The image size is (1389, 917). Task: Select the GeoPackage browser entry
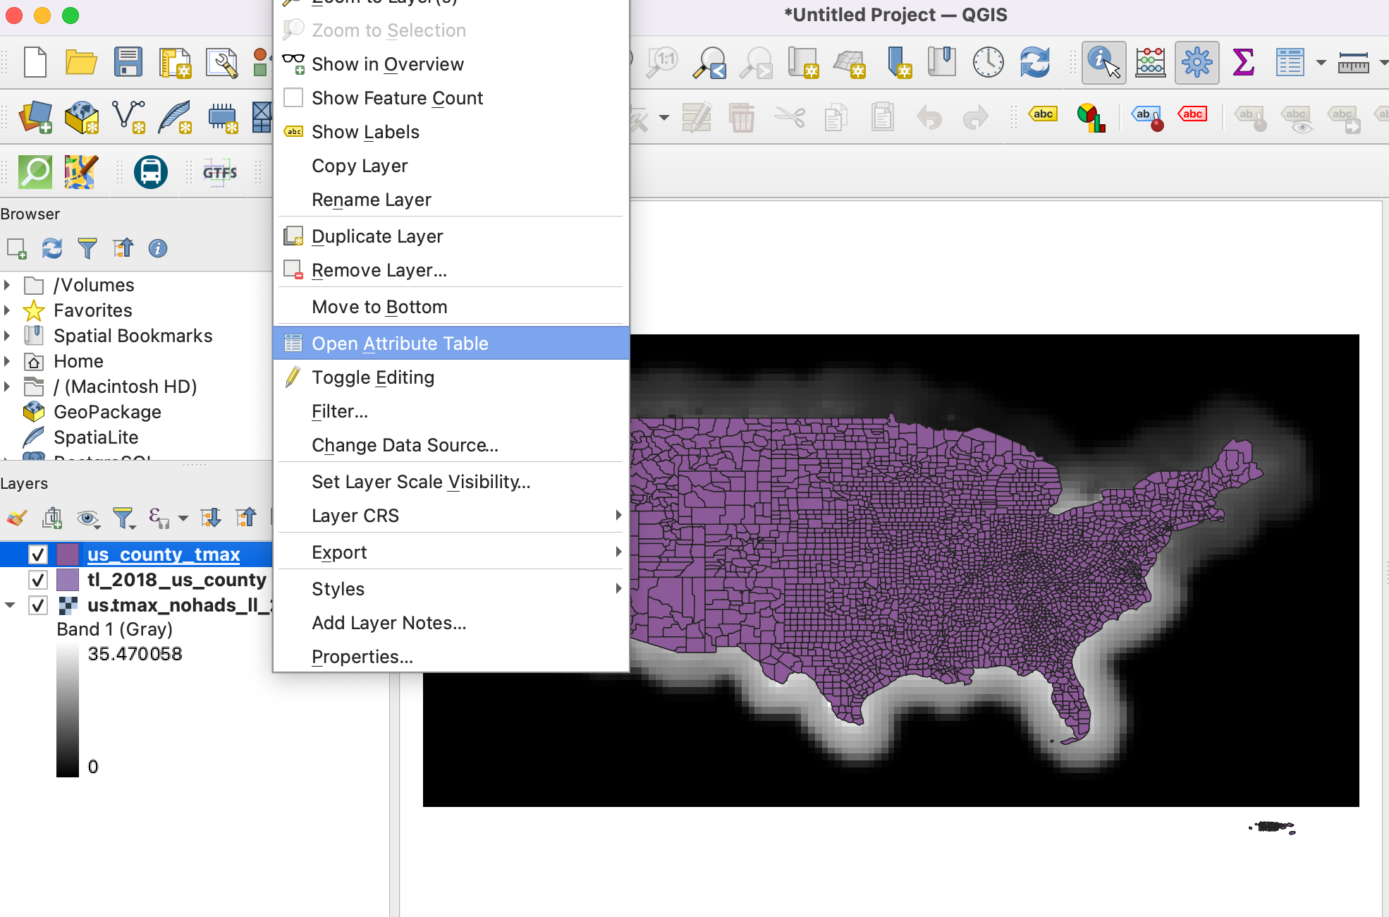107,412
